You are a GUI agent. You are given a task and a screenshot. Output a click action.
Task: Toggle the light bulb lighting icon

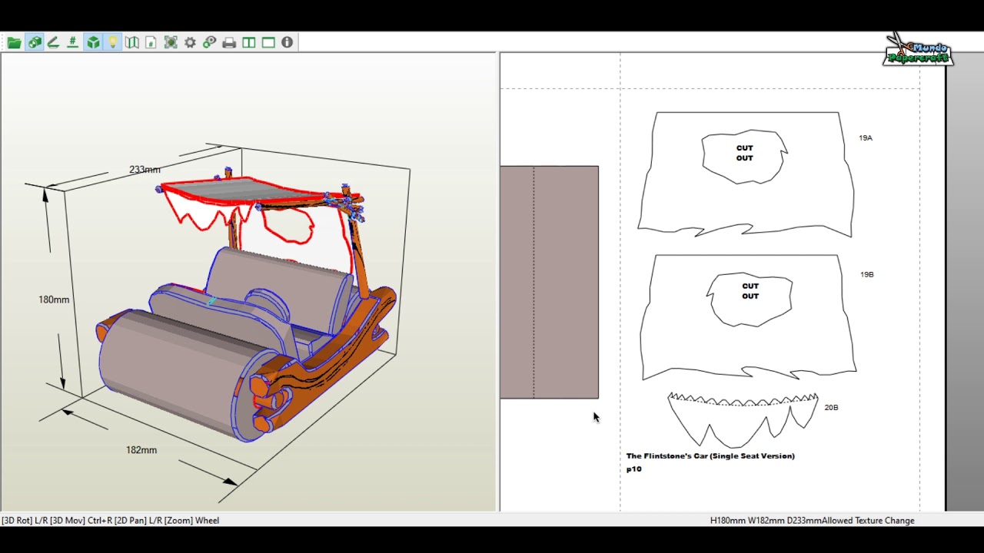point(112,42)
